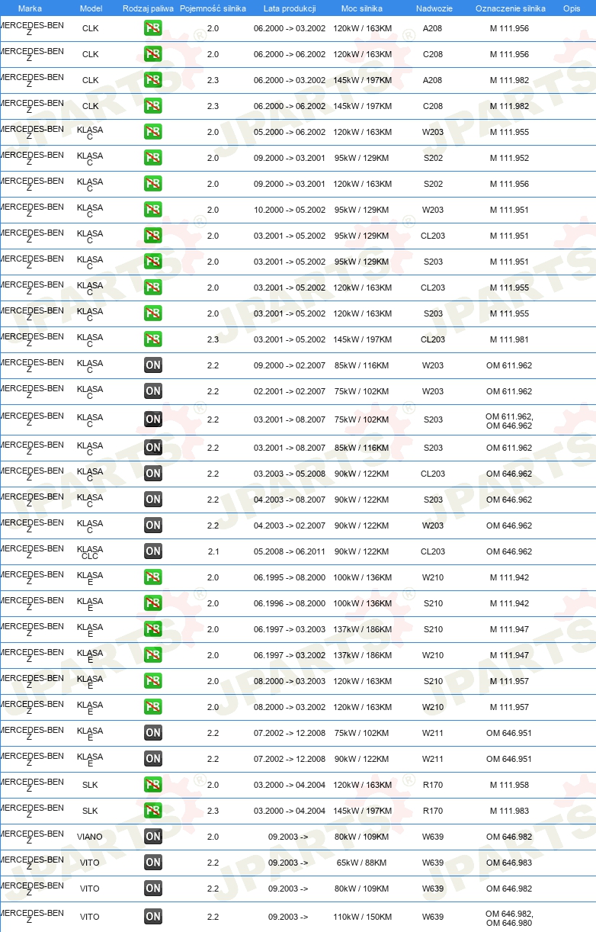596x932 pixels.
Task: Click ON icon in the 03.2003 -> 05.2008 row
Action: 153,474
